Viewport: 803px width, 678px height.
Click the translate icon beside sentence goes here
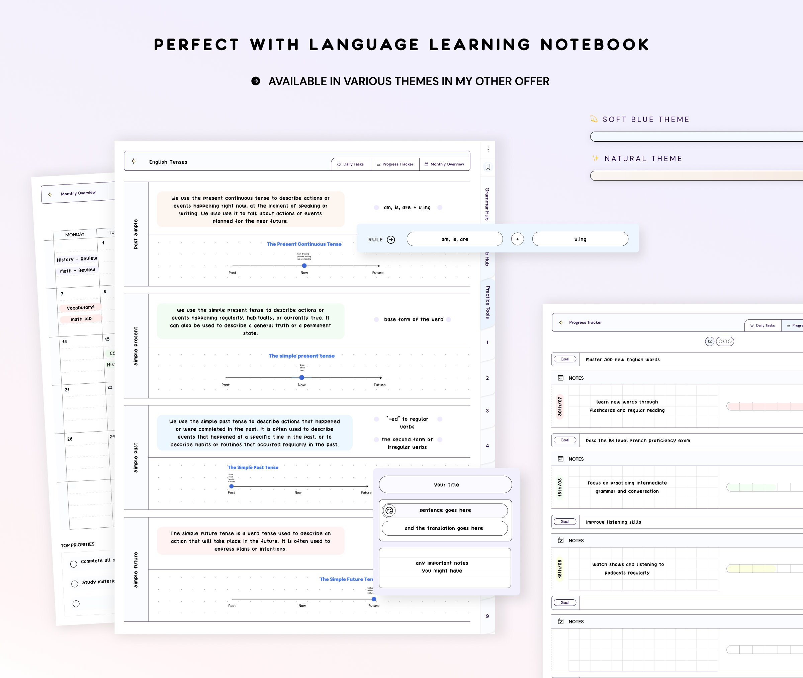(389, 510)
